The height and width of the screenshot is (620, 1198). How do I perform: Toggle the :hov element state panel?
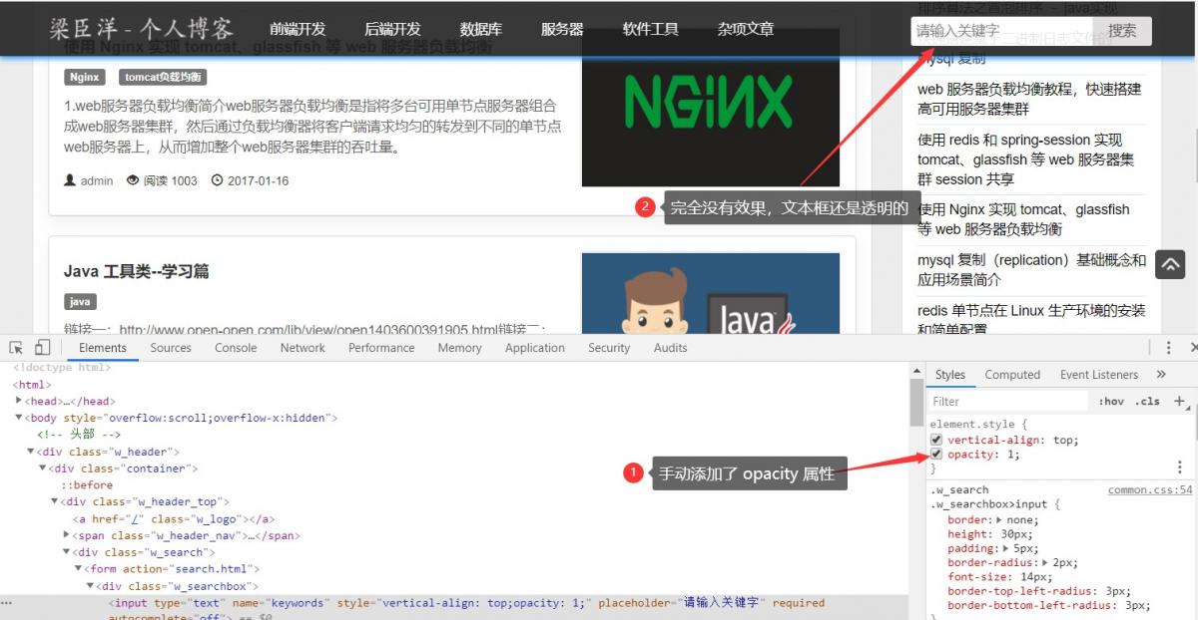coord(1110,401)
